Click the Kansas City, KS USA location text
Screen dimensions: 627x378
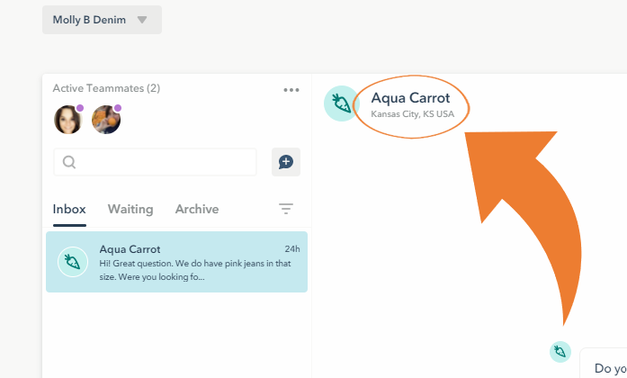(412, 114)
